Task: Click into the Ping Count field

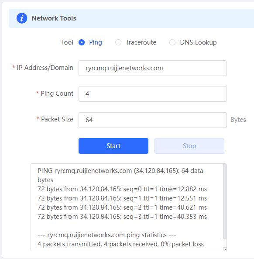Action: [153, 94]
